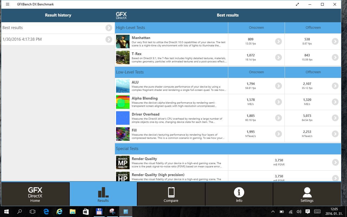Click the floppy disk taskbar app
Image resolution: width=347 pixels, height=217 pixels.
tap(99, 212)
